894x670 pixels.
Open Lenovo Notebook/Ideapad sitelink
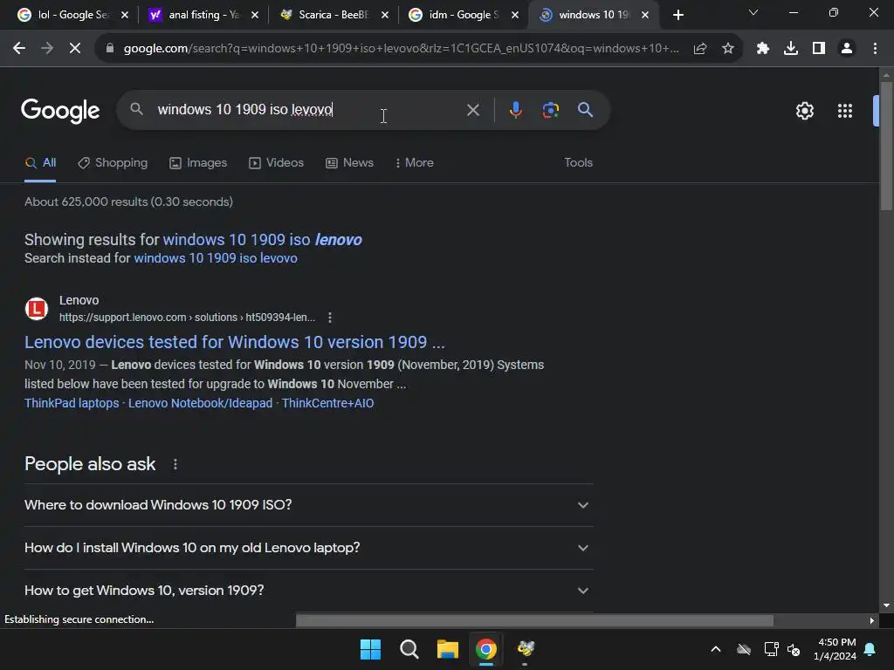(x=200, y=403)
